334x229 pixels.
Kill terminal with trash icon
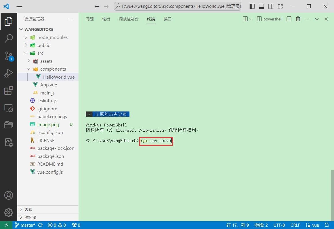pos(298,19)
